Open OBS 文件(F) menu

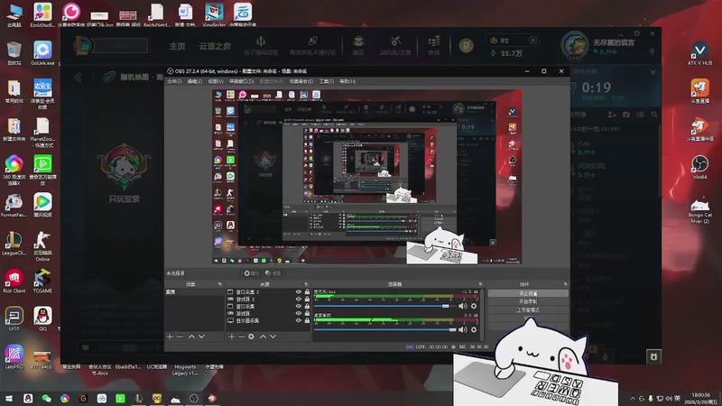point(174,81)
